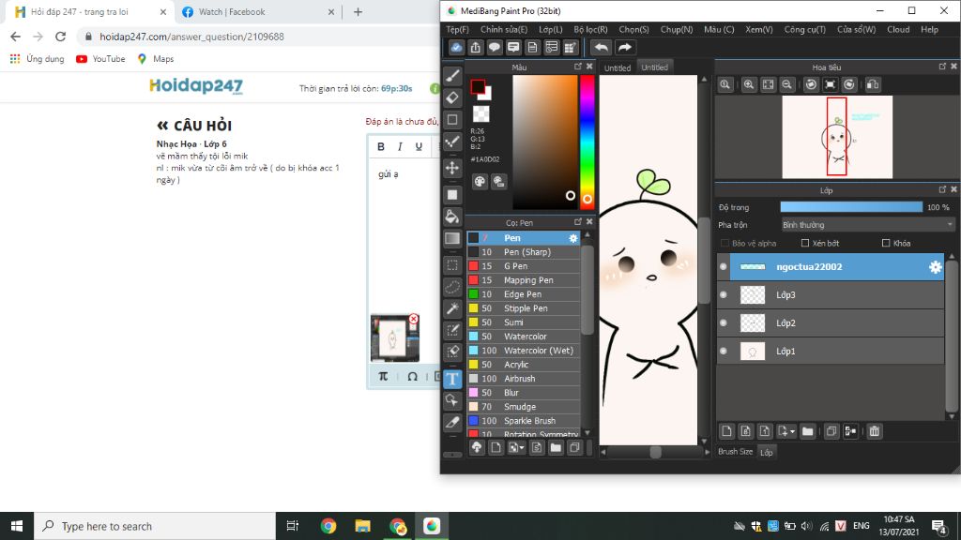
Task: Zoom in on the navigator panel
Action: tap(748, 84)
